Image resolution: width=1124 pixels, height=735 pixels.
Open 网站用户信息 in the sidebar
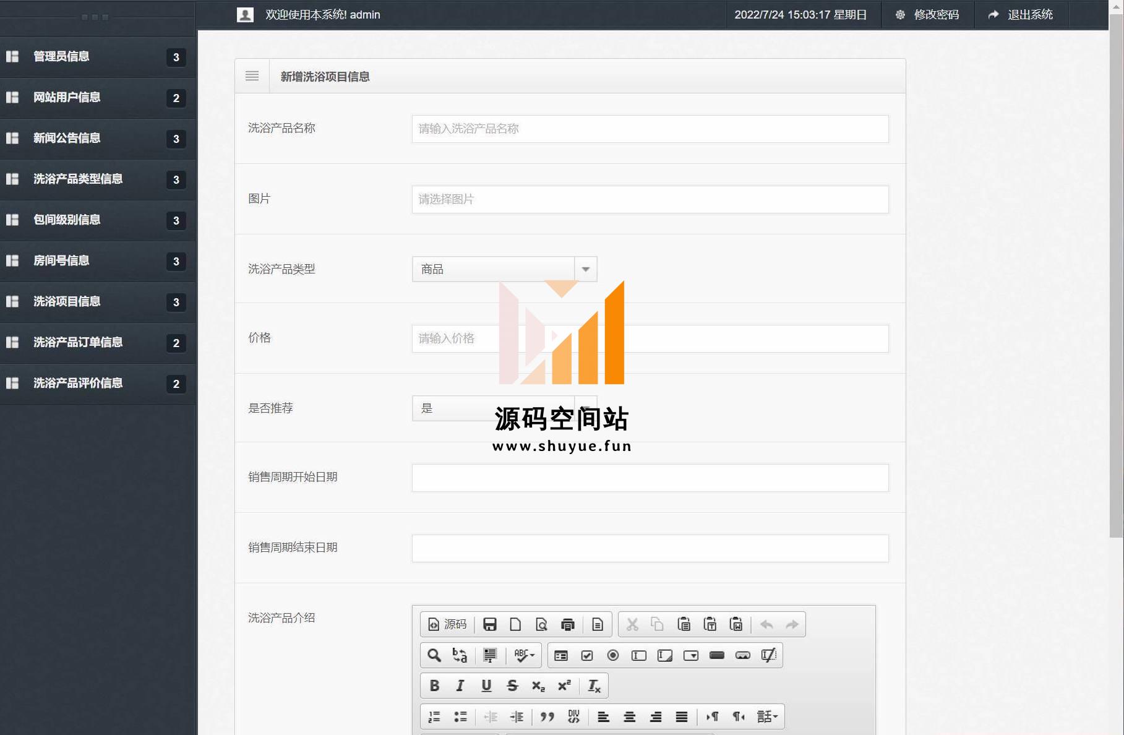click(x=98, y=98)
